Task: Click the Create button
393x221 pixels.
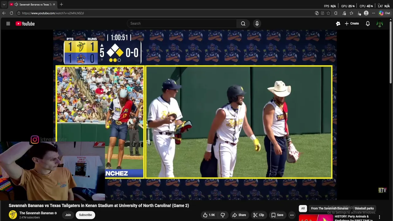Action: coord(352,24)
